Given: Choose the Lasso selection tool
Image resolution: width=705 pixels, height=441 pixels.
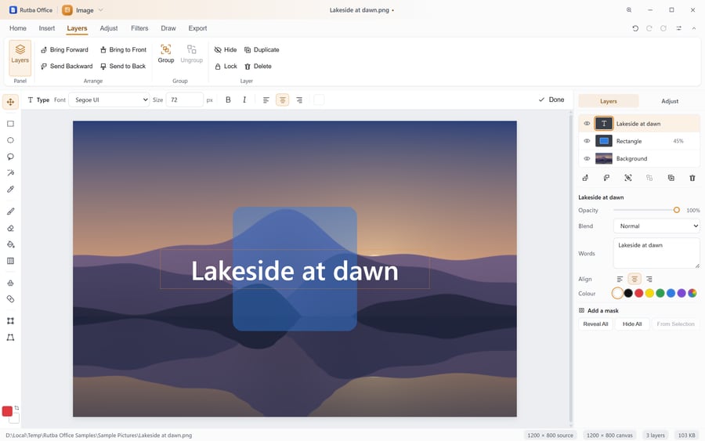Looking at the screenshot, I should pyautogui.click(x=10, y=157).
